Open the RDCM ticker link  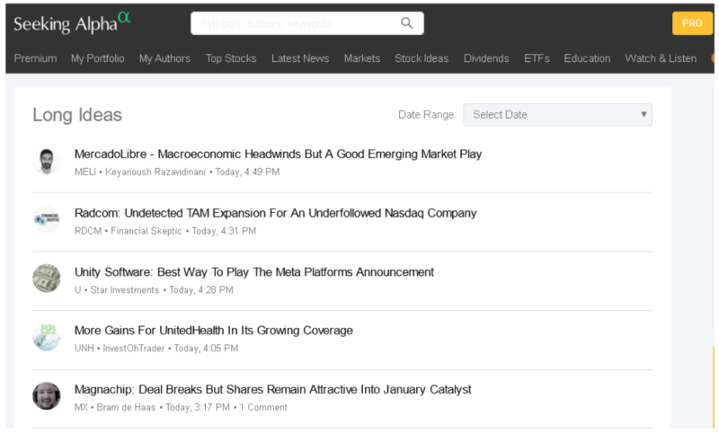pos(88,231)
